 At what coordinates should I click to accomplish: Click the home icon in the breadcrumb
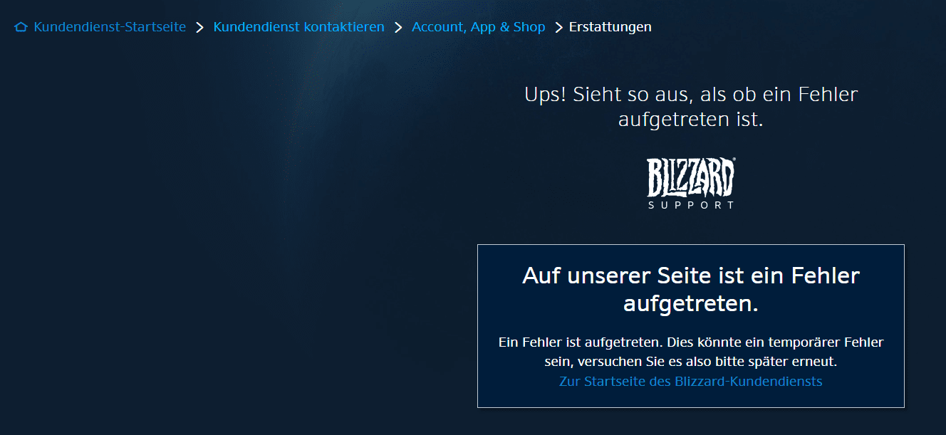(x=21, y=27)
